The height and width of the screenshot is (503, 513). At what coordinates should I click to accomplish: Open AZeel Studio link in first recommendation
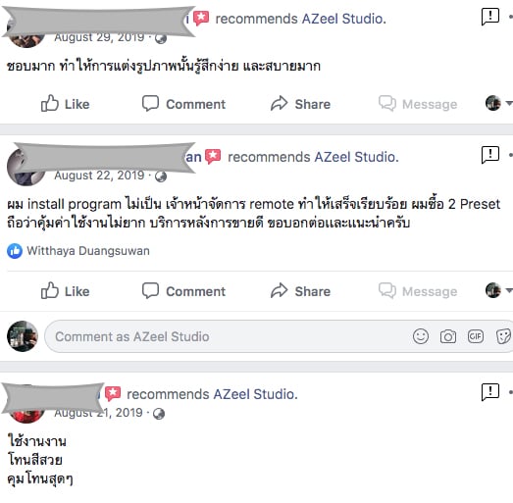342,19
